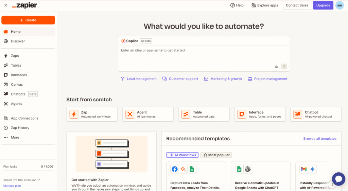
Task: Click the Chatbot card icon
Action: tap(298, 114)
